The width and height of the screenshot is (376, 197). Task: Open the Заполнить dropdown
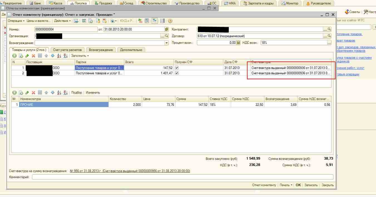pyautogui.click(x=80, y=56)
